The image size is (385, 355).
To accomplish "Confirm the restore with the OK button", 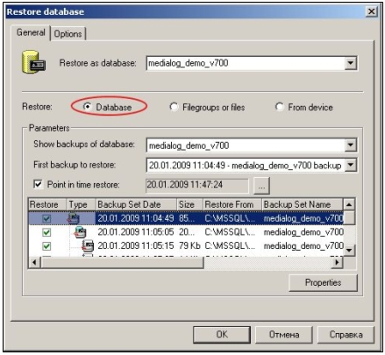I will 222,335.
